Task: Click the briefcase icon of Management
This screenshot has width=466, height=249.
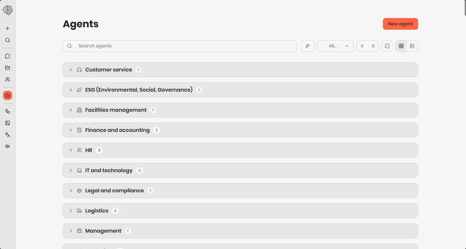Action: tap(79, 231)
